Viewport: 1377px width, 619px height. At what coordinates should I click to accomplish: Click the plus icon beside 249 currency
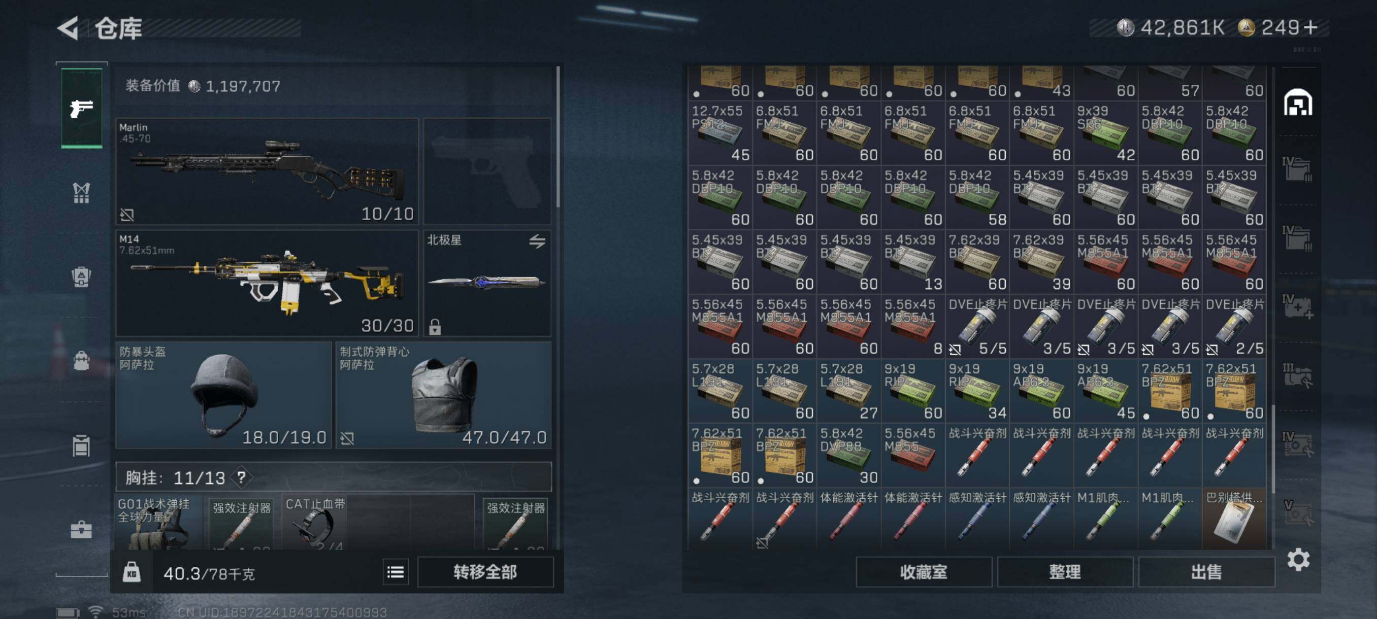[x=1310, y=27]
